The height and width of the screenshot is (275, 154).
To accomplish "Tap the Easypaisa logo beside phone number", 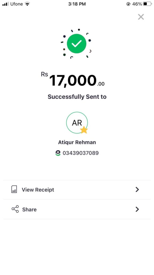I will [58, 153].
